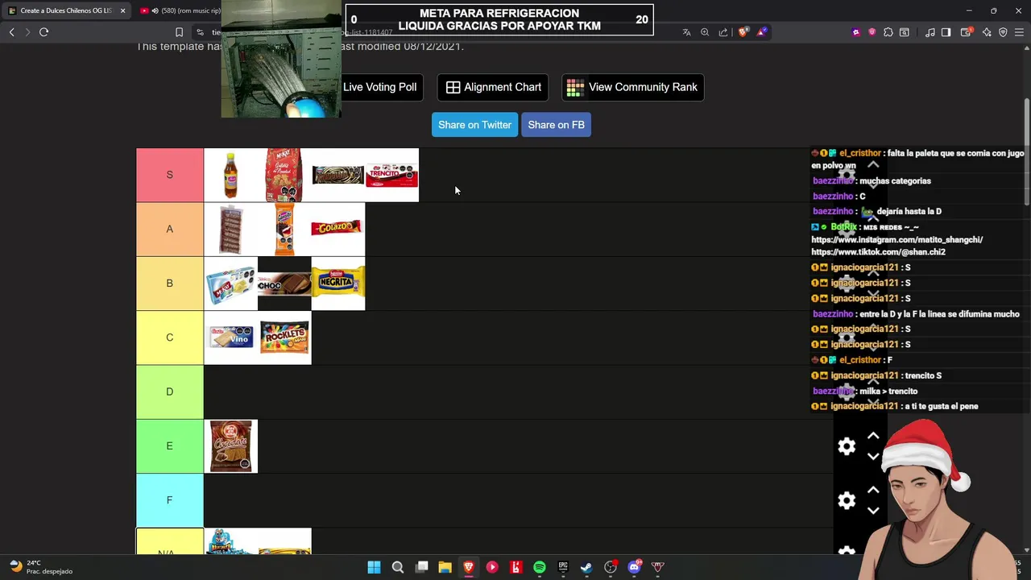Select the Choc bar in B tier
The height and width of the screenshot is (580, 1031).
284,283
